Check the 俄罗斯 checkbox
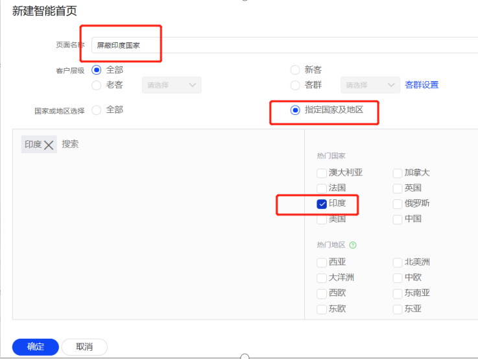This screenshot has height=359, width=478. click(x=397, y=204)
